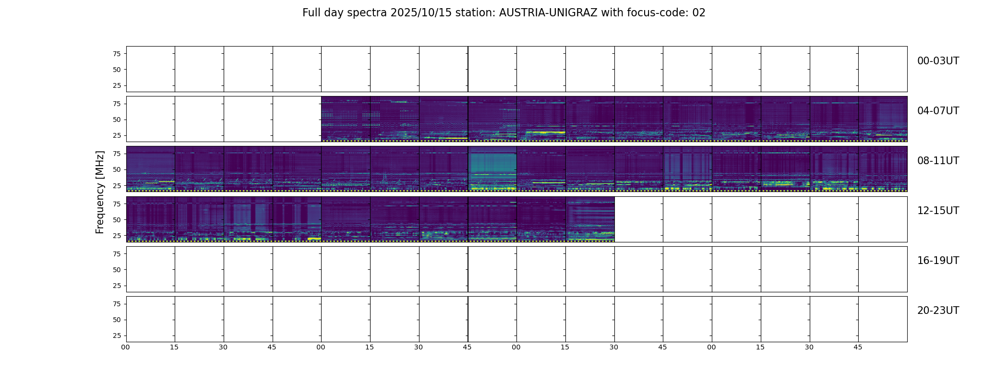
Task: Open the 07:45 UT spectrogram segment
Action: click(883, 119)
